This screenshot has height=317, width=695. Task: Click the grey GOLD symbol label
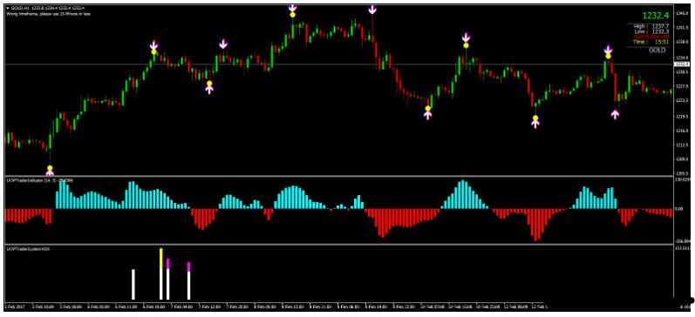pyautogui.click(x=658, y=51)
